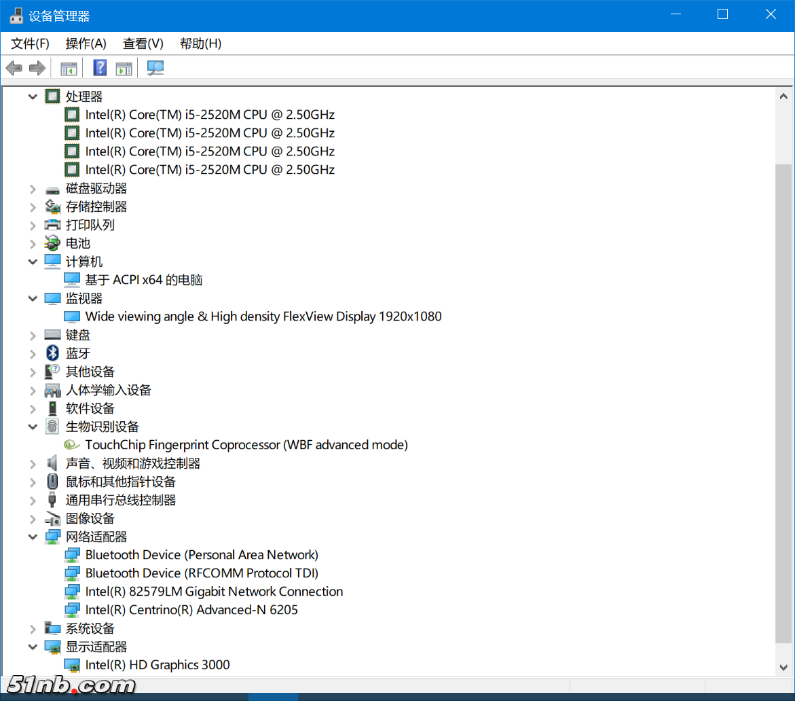Click the 存储控制器 icon

coord(52,206)
